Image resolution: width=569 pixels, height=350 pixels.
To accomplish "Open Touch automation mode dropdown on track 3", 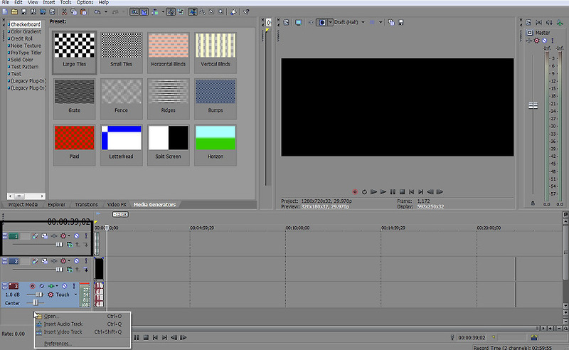I will 75,295.
